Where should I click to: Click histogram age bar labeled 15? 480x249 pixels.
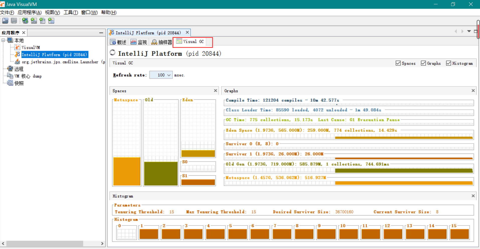(459, 234)
